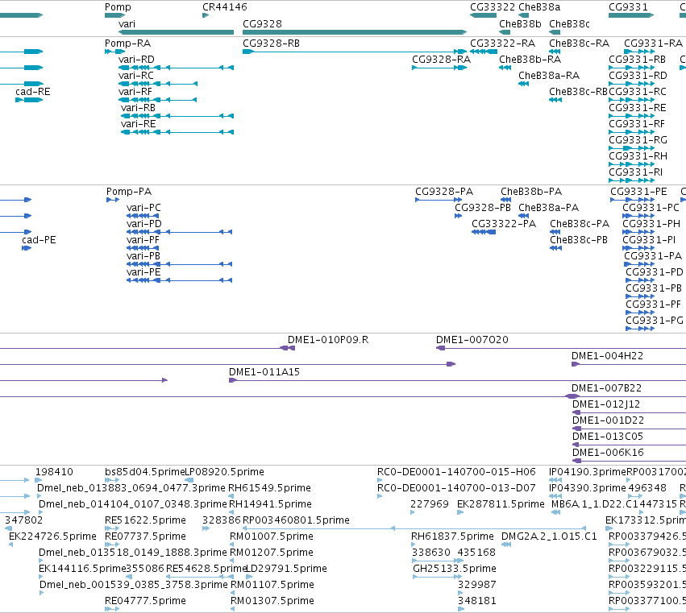Select the CG9328-RA transcript label

click(441, 60)
